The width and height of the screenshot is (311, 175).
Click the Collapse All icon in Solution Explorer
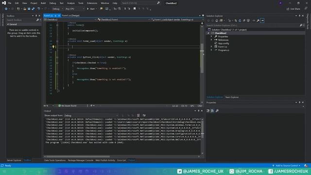(x=244, y=20)
